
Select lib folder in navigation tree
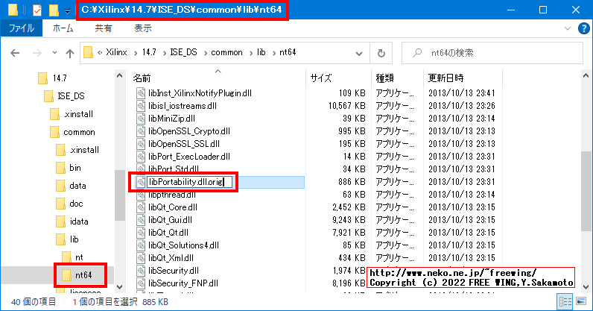(74, 239)
